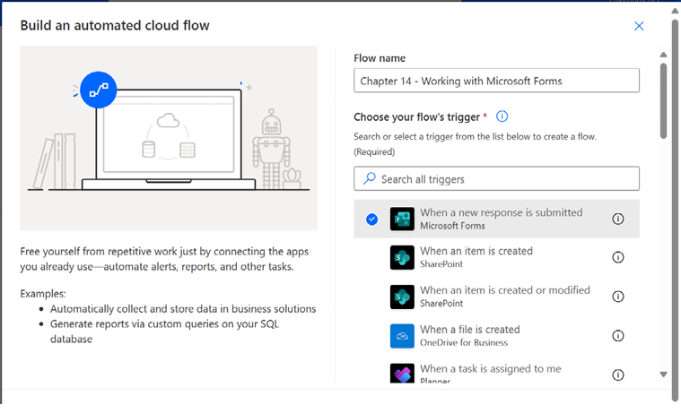This screenshot has height=413, width=681.
Task: Open info for When a new response is submitted
Action: tap(618, 219)
